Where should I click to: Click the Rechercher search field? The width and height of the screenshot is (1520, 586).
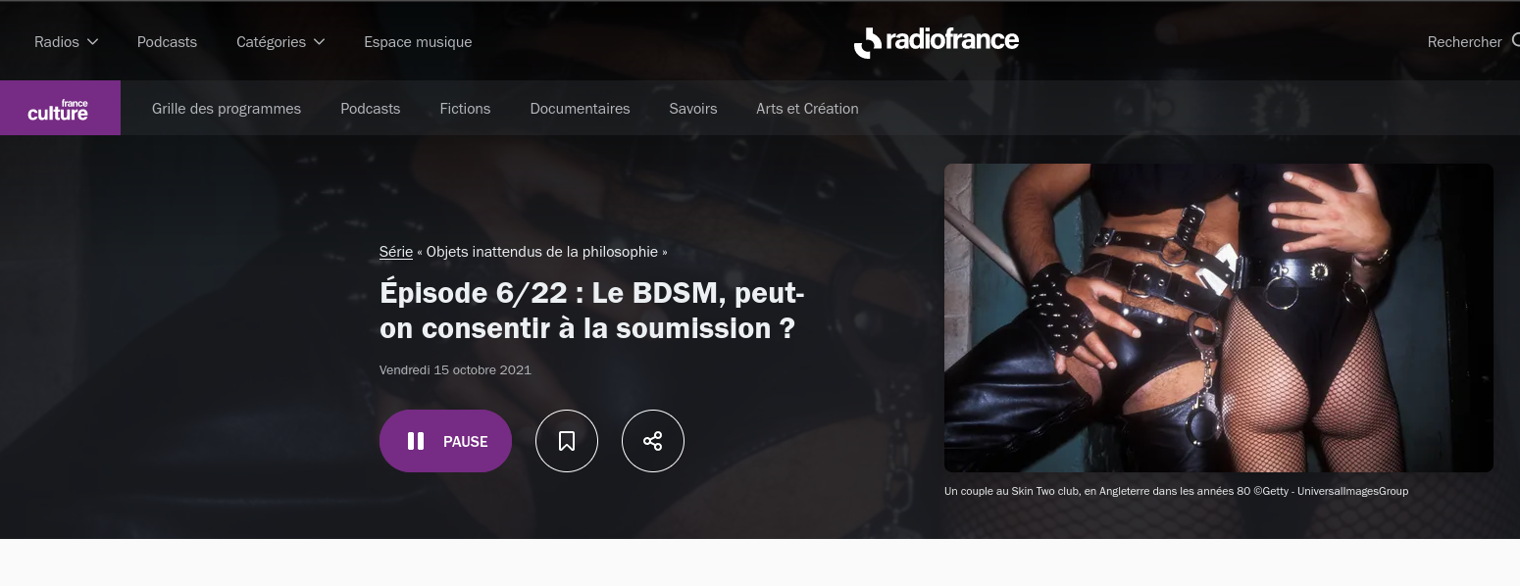1464,42
